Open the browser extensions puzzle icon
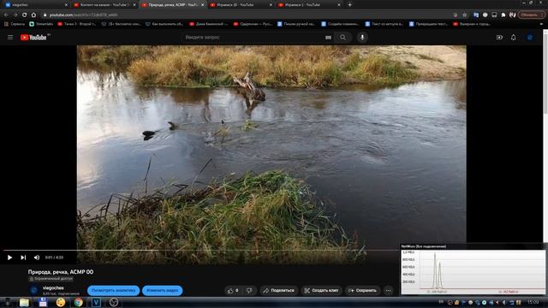Screen dimensions: 548x308 tap(503, 15)
